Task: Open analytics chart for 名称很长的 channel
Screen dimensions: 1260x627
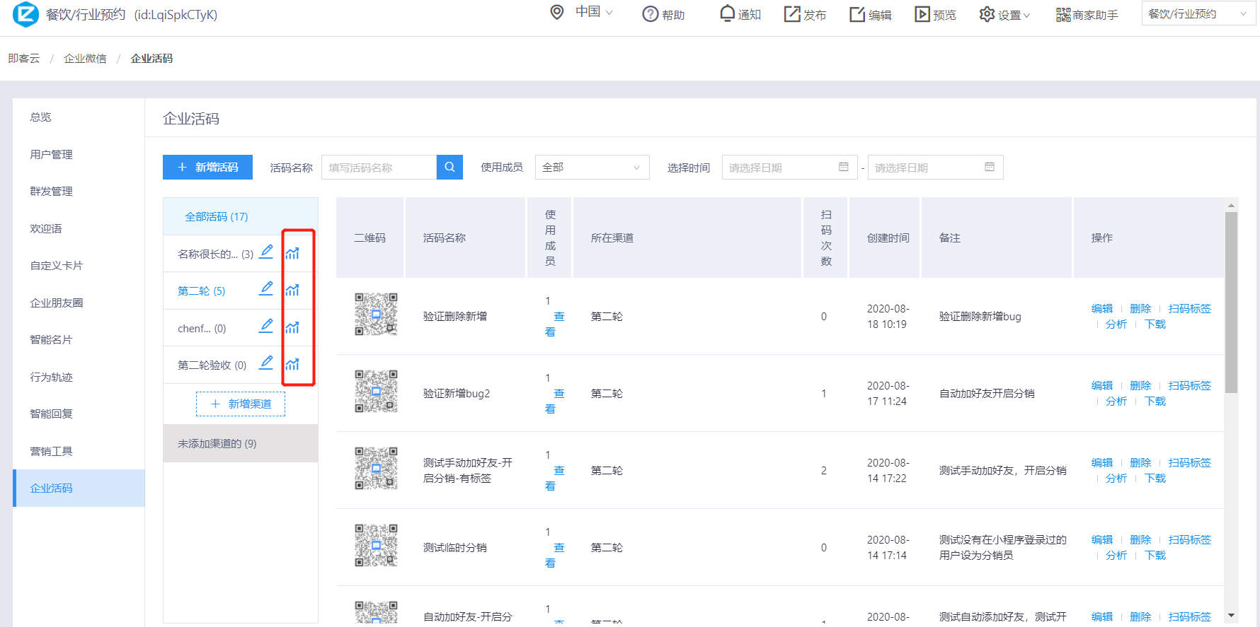Action: coord(292,253)
